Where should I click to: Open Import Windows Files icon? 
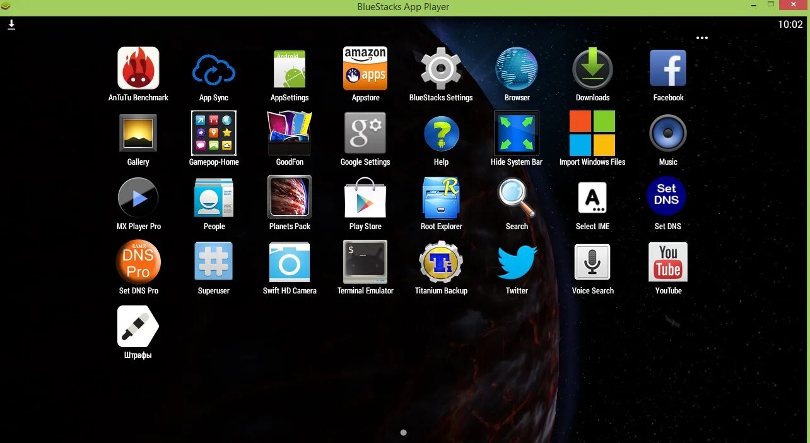pos(592,133)
